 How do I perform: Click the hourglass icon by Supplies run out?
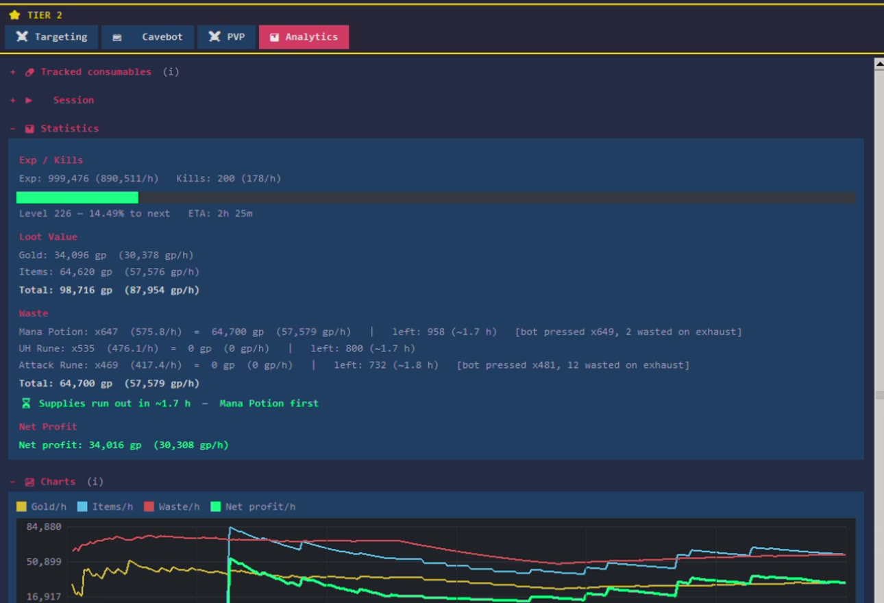coord(26,404)
